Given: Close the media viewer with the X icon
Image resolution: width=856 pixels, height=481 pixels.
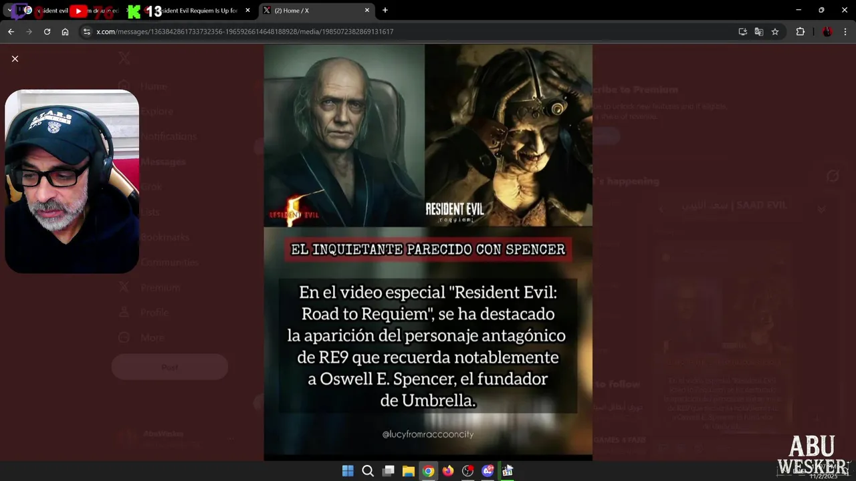Looking at the screenshot, I should coord(15,59).
